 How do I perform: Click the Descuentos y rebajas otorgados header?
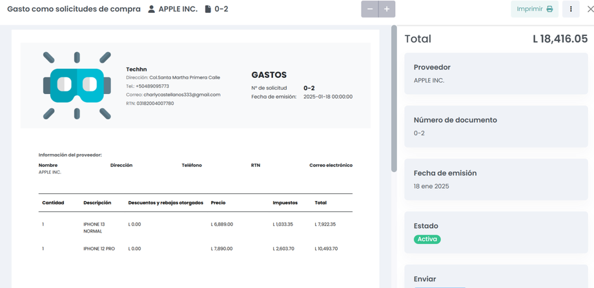[165, 202]
